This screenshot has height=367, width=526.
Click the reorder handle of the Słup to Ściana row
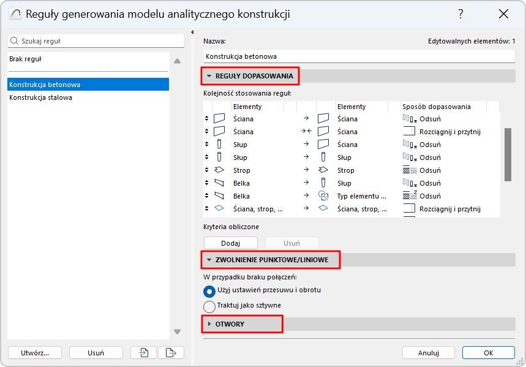(x=206, y=145)
